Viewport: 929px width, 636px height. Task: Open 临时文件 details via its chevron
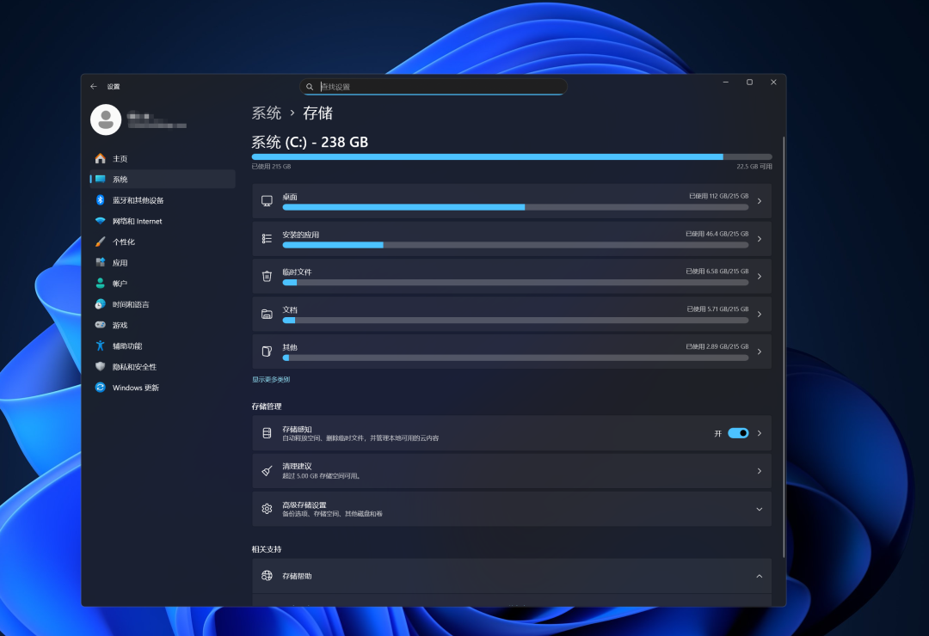tap(760, 277)
